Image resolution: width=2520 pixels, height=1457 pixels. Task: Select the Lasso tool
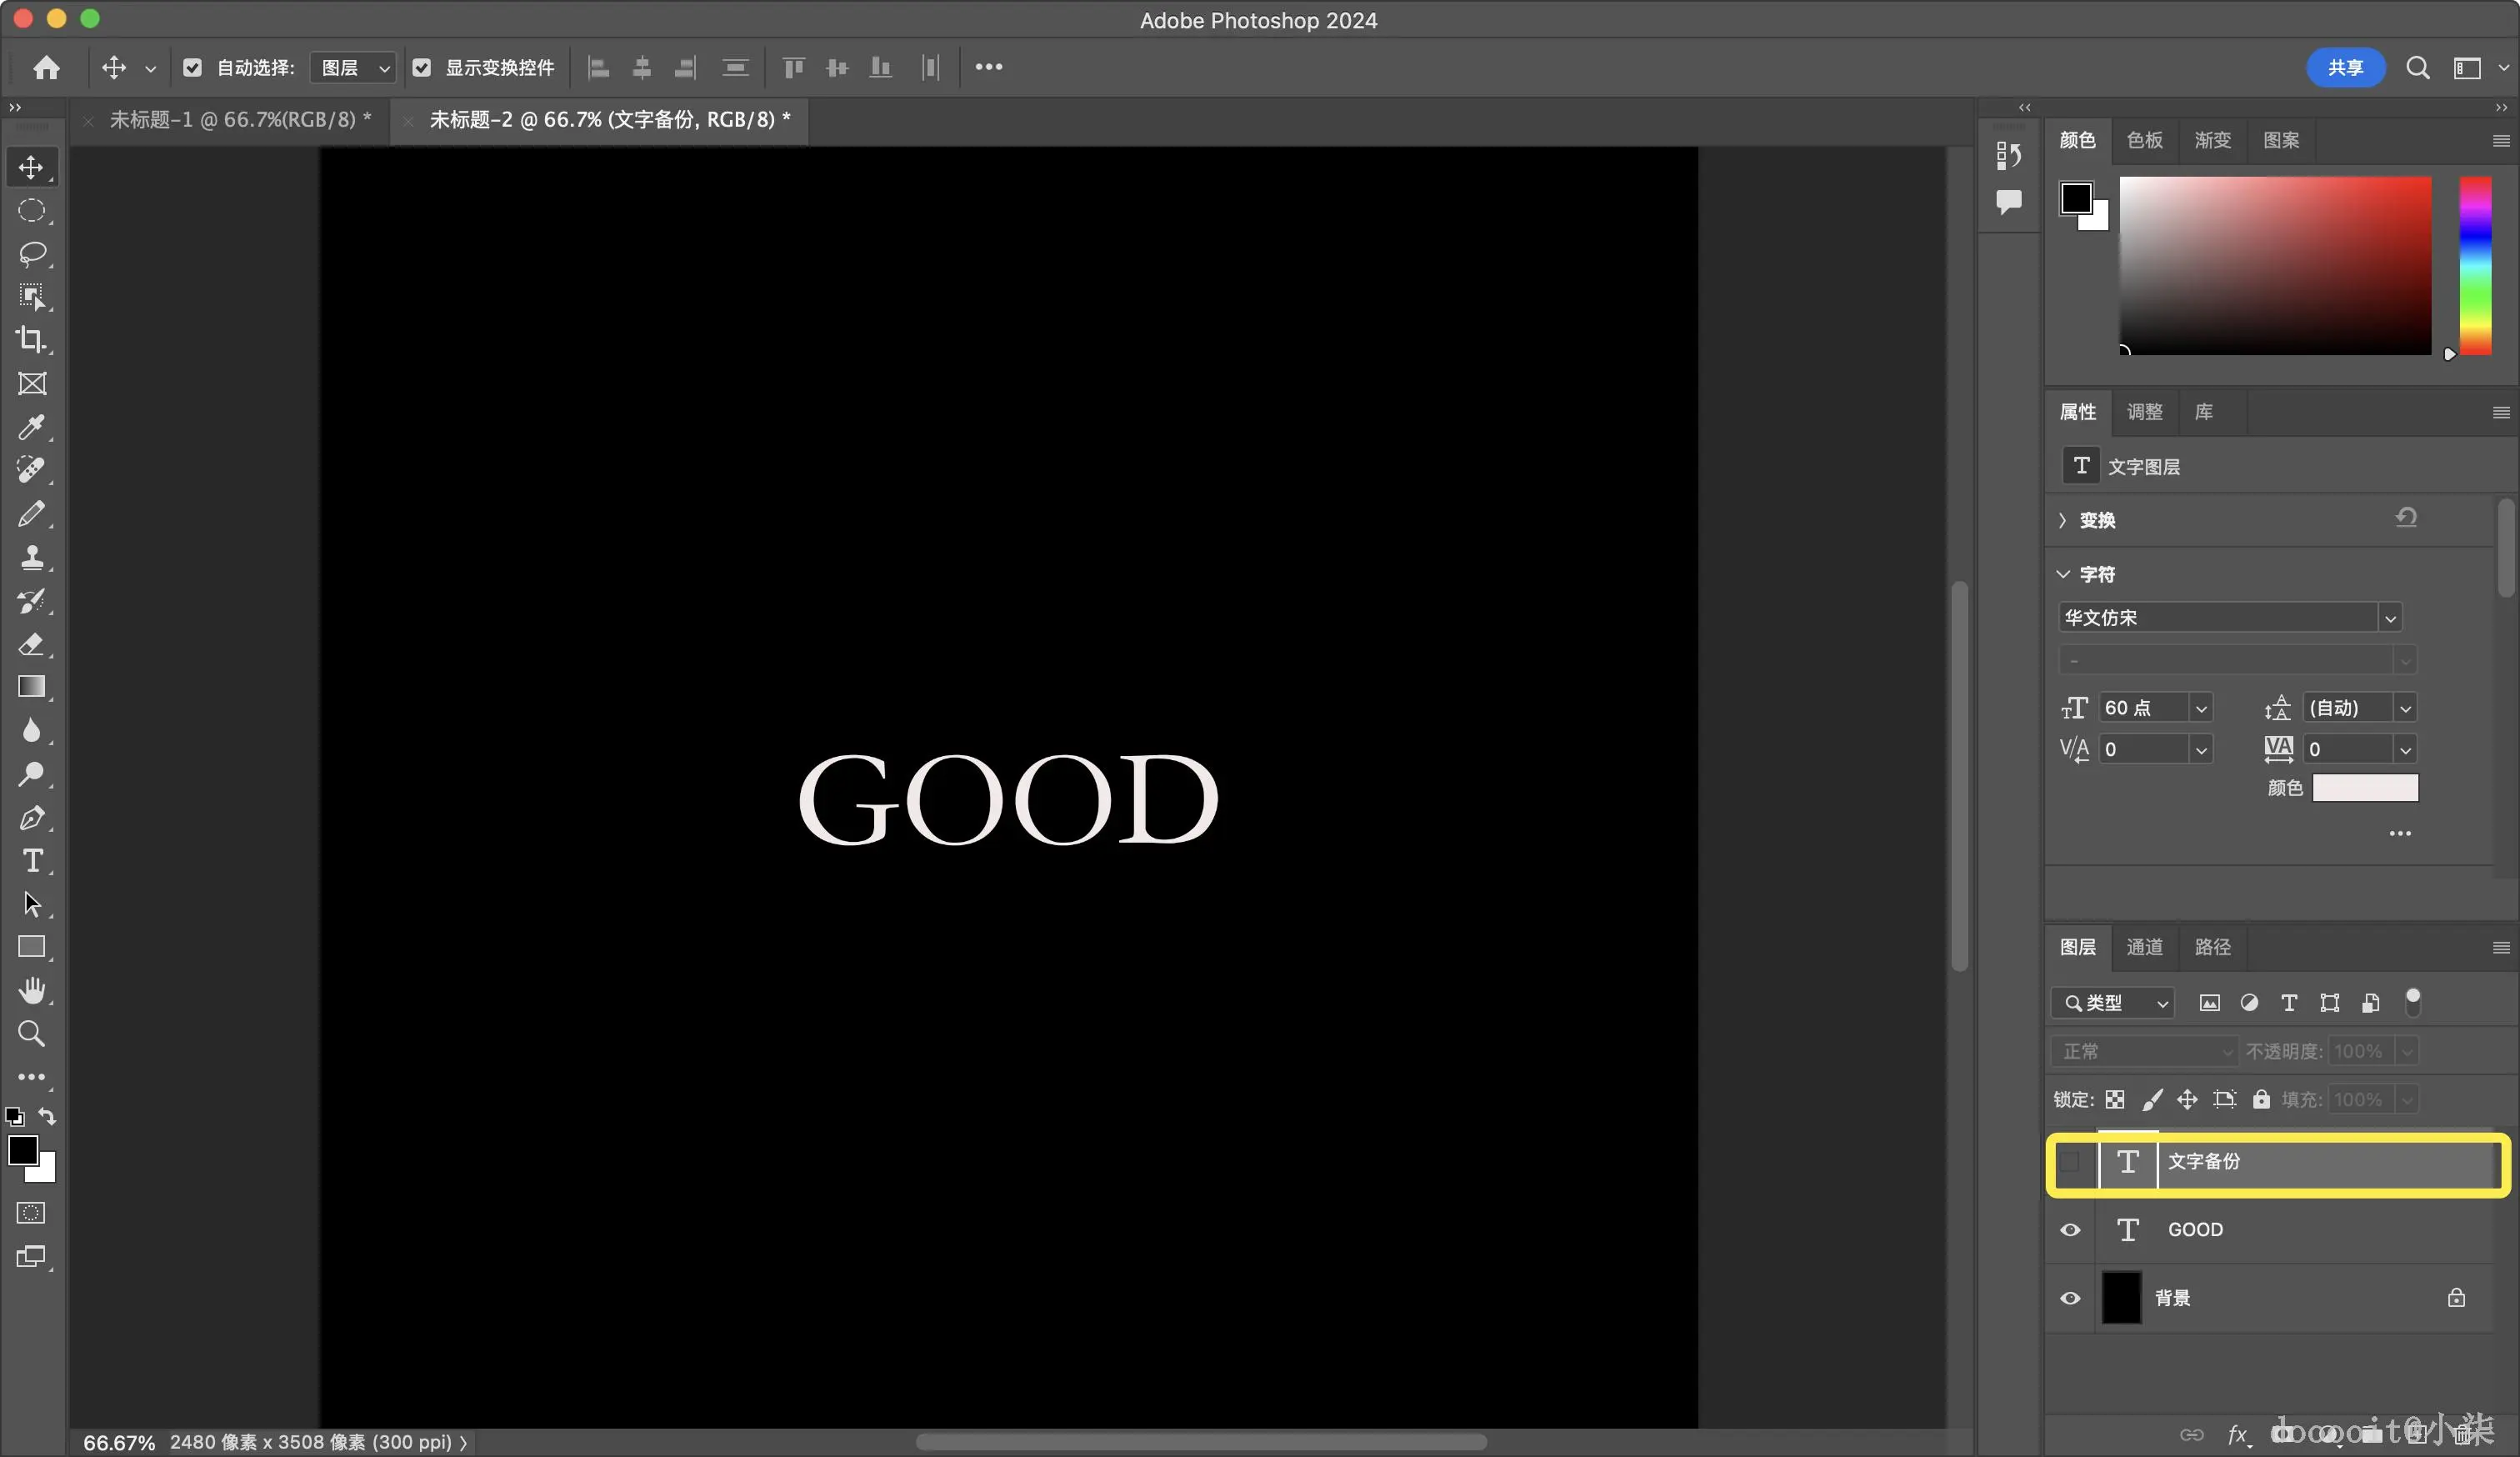[x=32, y=253]
